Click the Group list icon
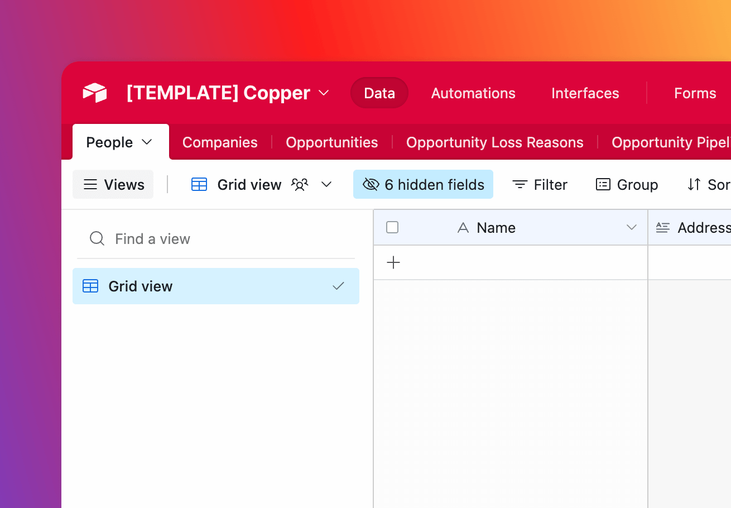 point(603,184)
